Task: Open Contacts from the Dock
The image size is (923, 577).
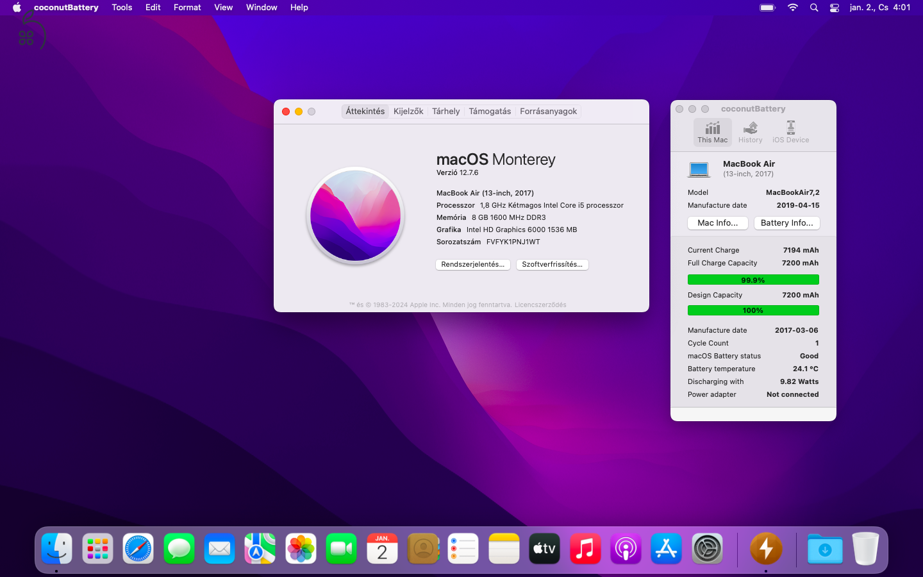Action: 423,549
